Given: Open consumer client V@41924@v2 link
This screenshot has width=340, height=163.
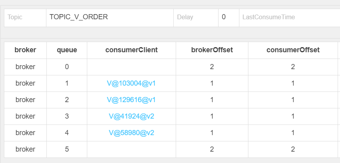Looking at the screenshot, I should (x=131, y=116).
